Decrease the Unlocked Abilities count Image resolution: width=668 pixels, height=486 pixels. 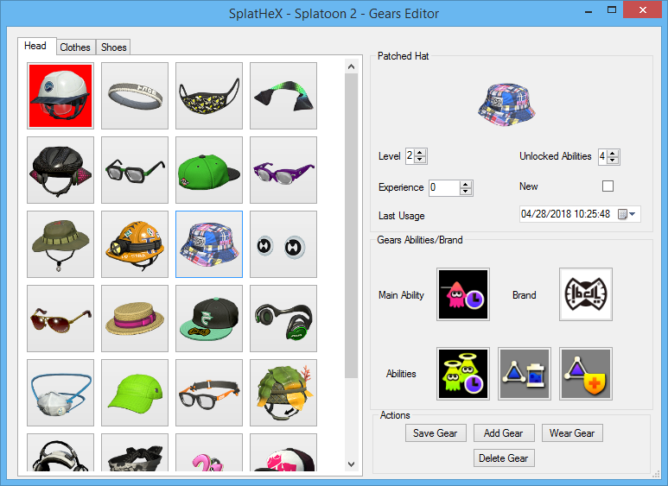tap(613, 160)
